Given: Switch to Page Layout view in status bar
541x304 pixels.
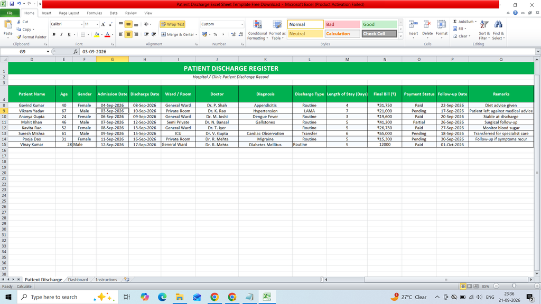Looking at the screenshot, I should [x=469, y=286].
